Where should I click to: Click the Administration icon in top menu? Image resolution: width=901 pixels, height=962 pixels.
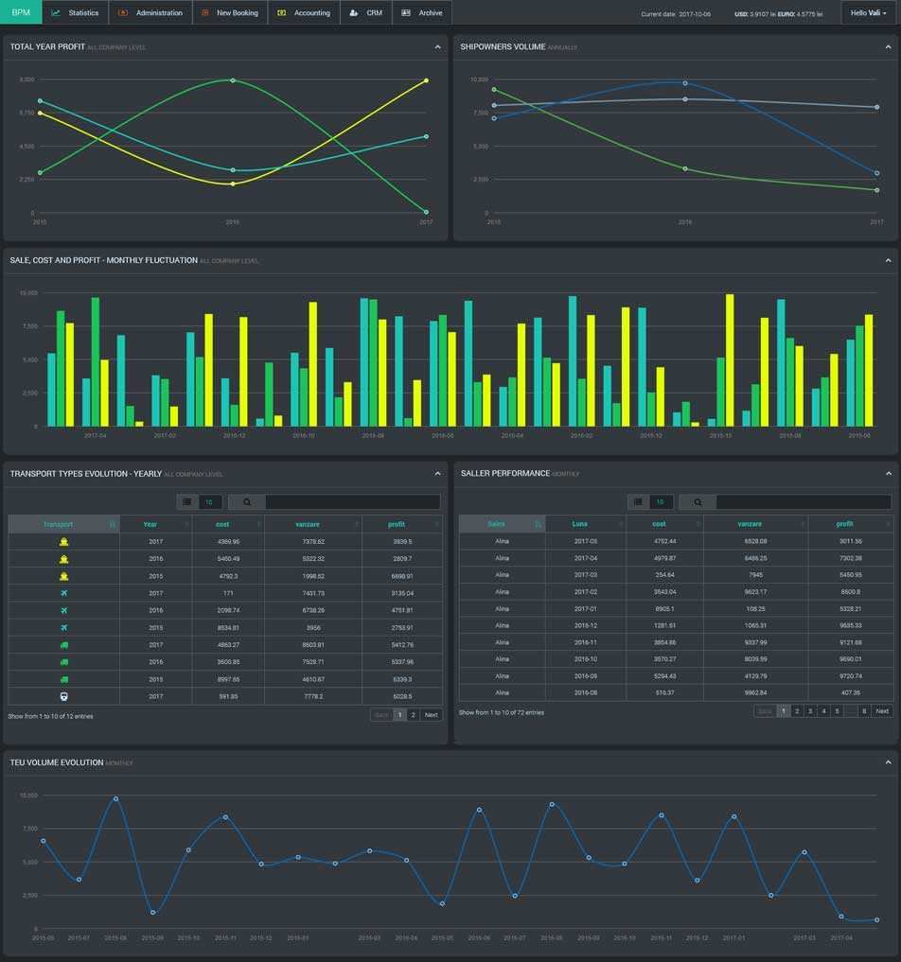pyautogui.click(x=123, y=13)
